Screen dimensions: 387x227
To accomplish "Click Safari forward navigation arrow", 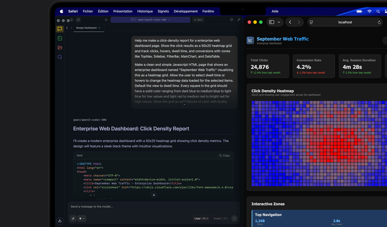I will (299, 22).
